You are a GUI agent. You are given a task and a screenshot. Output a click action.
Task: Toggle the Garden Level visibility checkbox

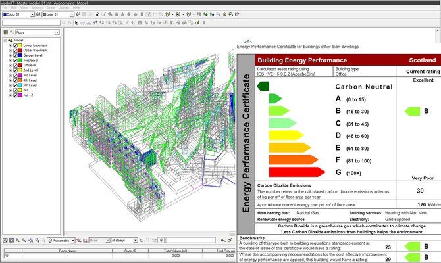15,54
